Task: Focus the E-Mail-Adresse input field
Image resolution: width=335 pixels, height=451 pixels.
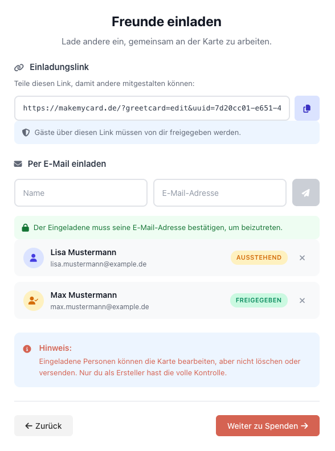Action: (x=220, y=192)
